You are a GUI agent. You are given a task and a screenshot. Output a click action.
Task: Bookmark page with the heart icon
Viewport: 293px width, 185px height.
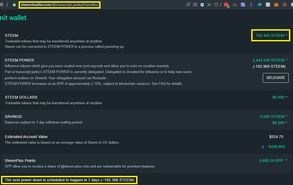click(x=216, y=5)
